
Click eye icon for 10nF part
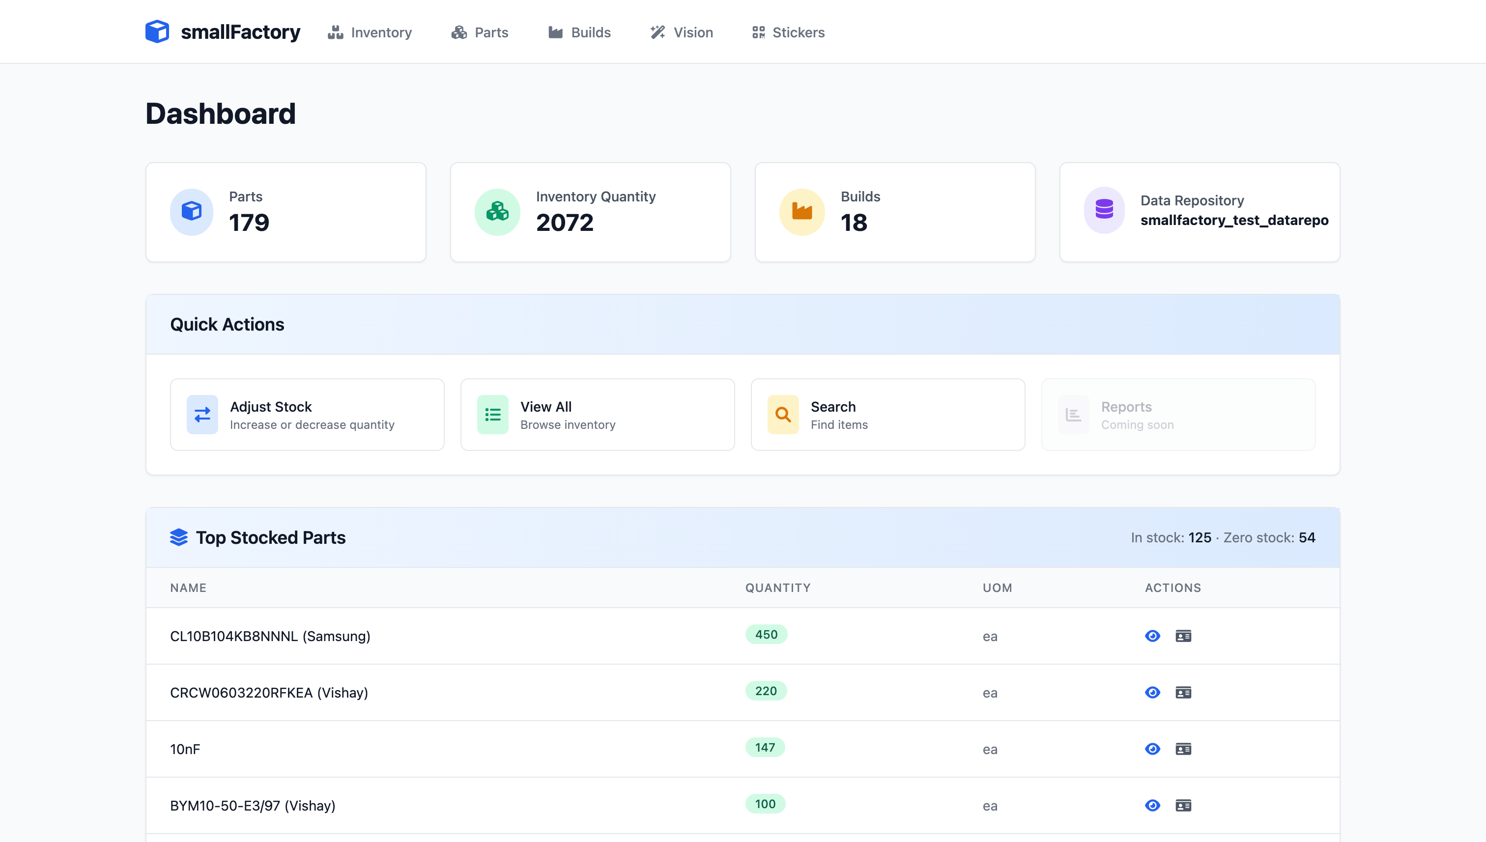[x=1152, y=750]
